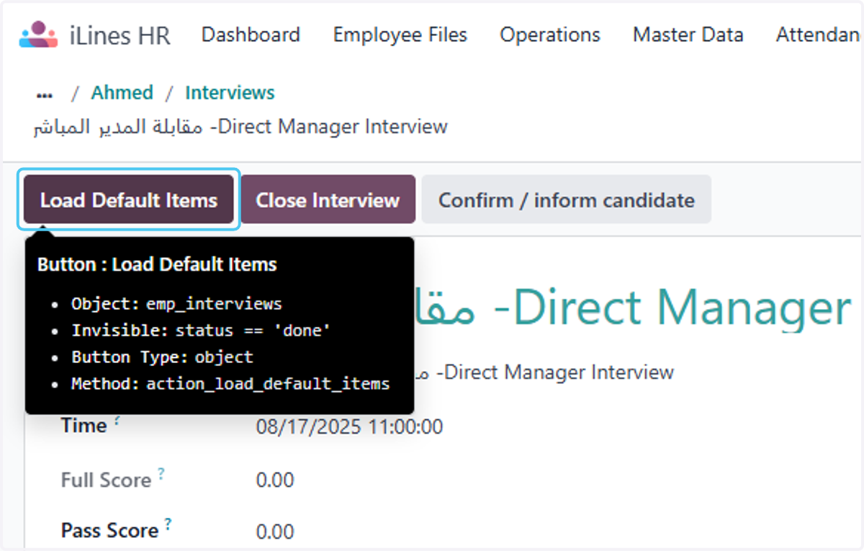Click tooltip header 'Button : Load Default Items'
This screenshot has height=551, width=864.
[x=157, y=265]
